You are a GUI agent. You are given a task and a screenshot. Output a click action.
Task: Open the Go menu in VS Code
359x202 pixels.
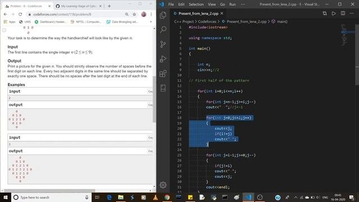[x=223, y=4]
